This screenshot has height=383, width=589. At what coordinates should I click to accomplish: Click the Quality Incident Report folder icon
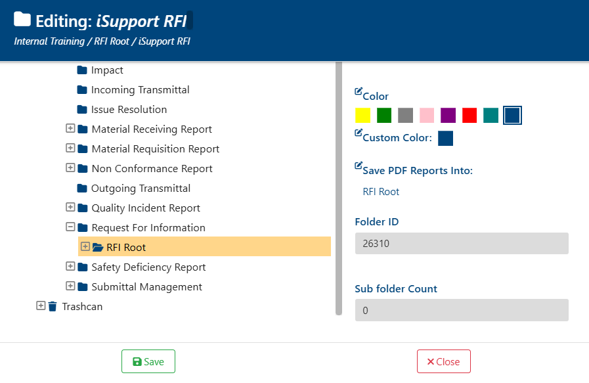click(83, 208)
